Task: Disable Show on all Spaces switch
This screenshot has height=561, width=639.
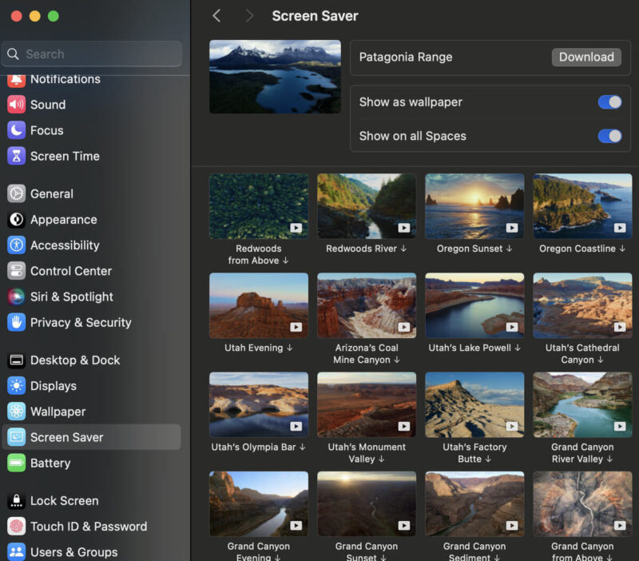Action: (x=609, y=136)
